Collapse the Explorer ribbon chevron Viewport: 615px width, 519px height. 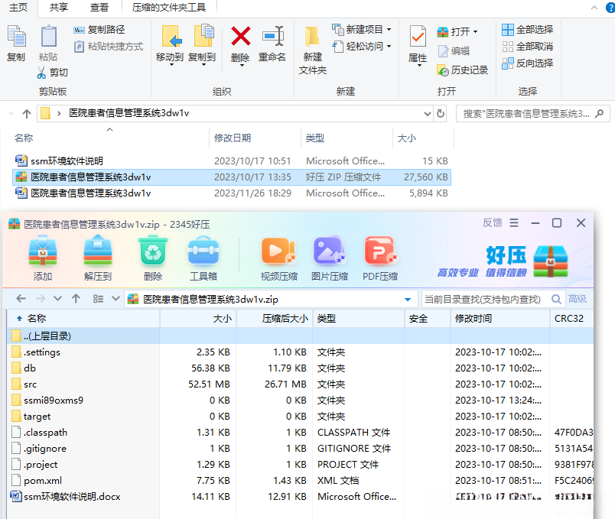594,8
